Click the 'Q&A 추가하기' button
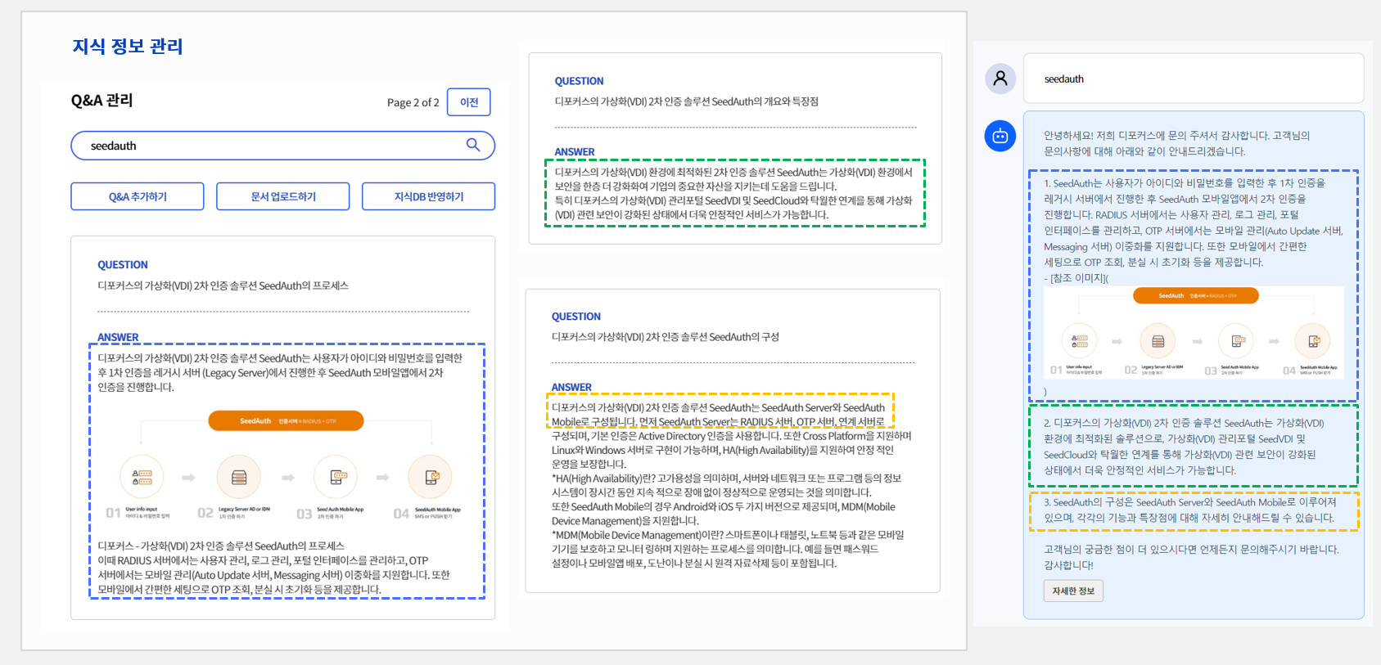Viewport: 1381px width, 665px height. click(x=138, y=196)
